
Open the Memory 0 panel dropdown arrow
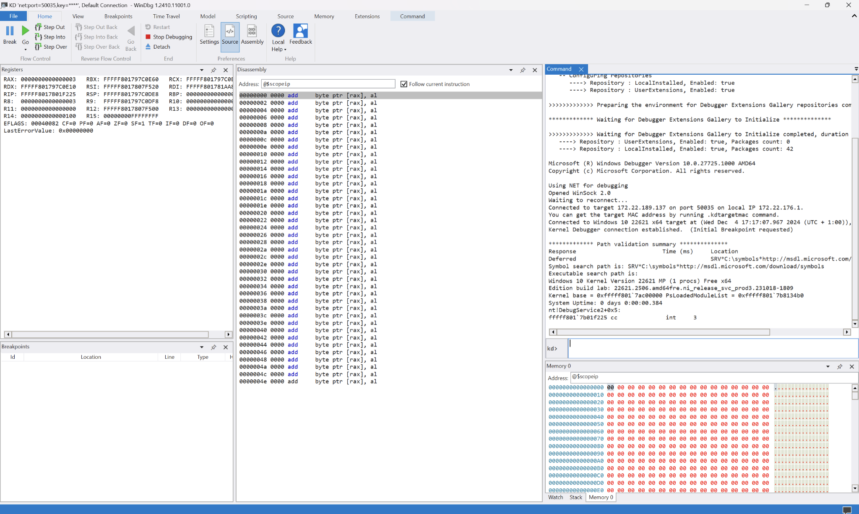pyautogui.click(x=828, y=366)
